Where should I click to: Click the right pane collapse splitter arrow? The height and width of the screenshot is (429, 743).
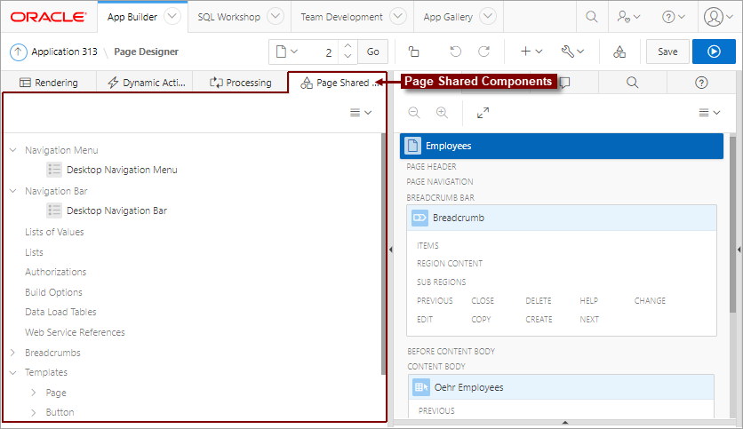(x=739, y=250)
